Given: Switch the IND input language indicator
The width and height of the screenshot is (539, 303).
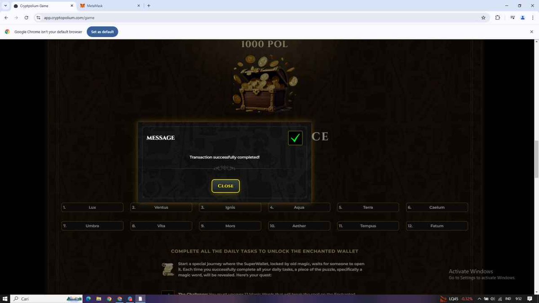Looking at the screenshot, I should tap(508, 299).
